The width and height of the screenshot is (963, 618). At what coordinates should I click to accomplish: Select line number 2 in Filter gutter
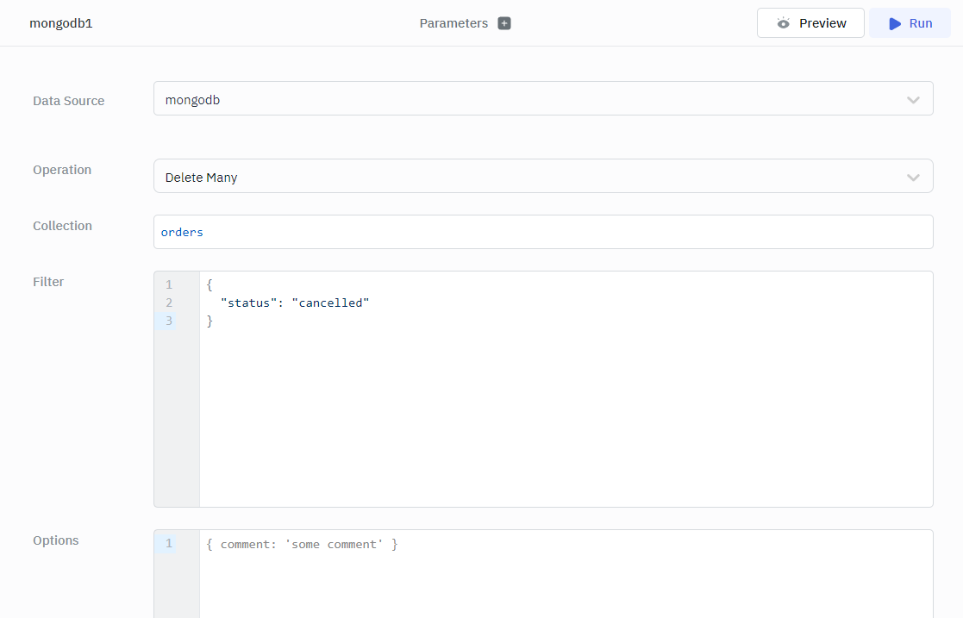169,303
